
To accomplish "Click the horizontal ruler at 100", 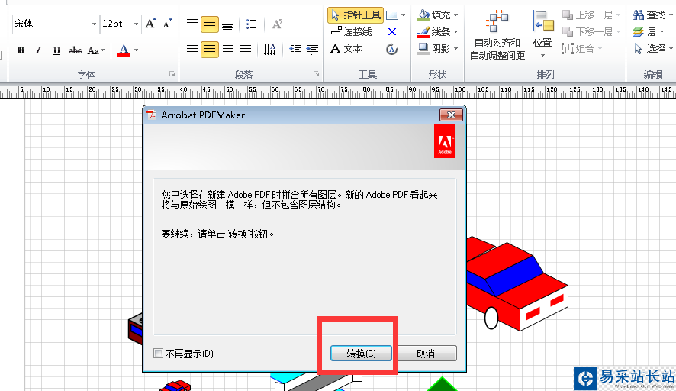I will pos(460,90).
